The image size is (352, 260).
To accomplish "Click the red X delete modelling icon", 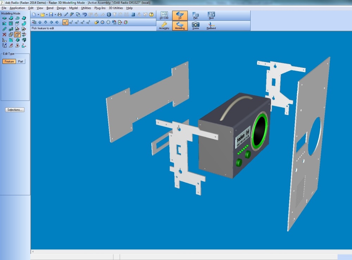I will pos(4,35).
